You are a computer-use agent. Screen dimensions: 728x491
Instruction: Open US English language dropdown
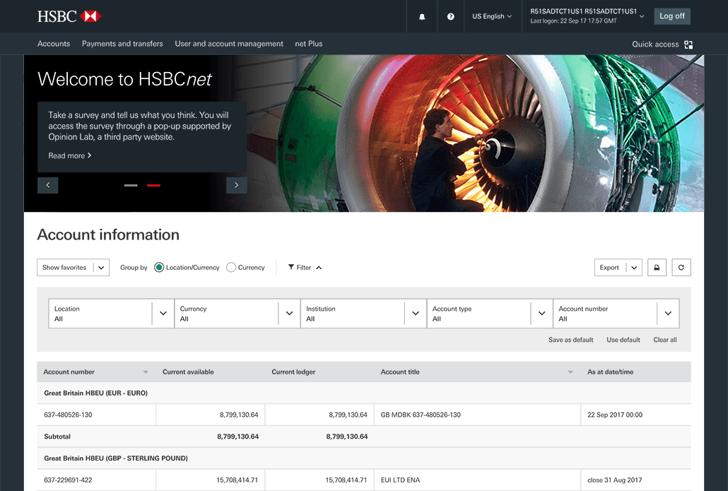pyautogui.click(x=492, y=16)
